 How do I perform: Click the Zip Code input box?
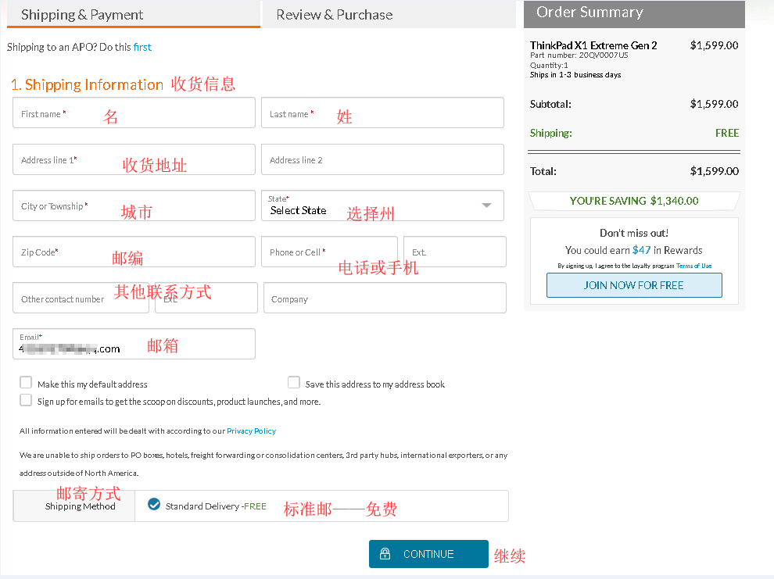[134, 252]
